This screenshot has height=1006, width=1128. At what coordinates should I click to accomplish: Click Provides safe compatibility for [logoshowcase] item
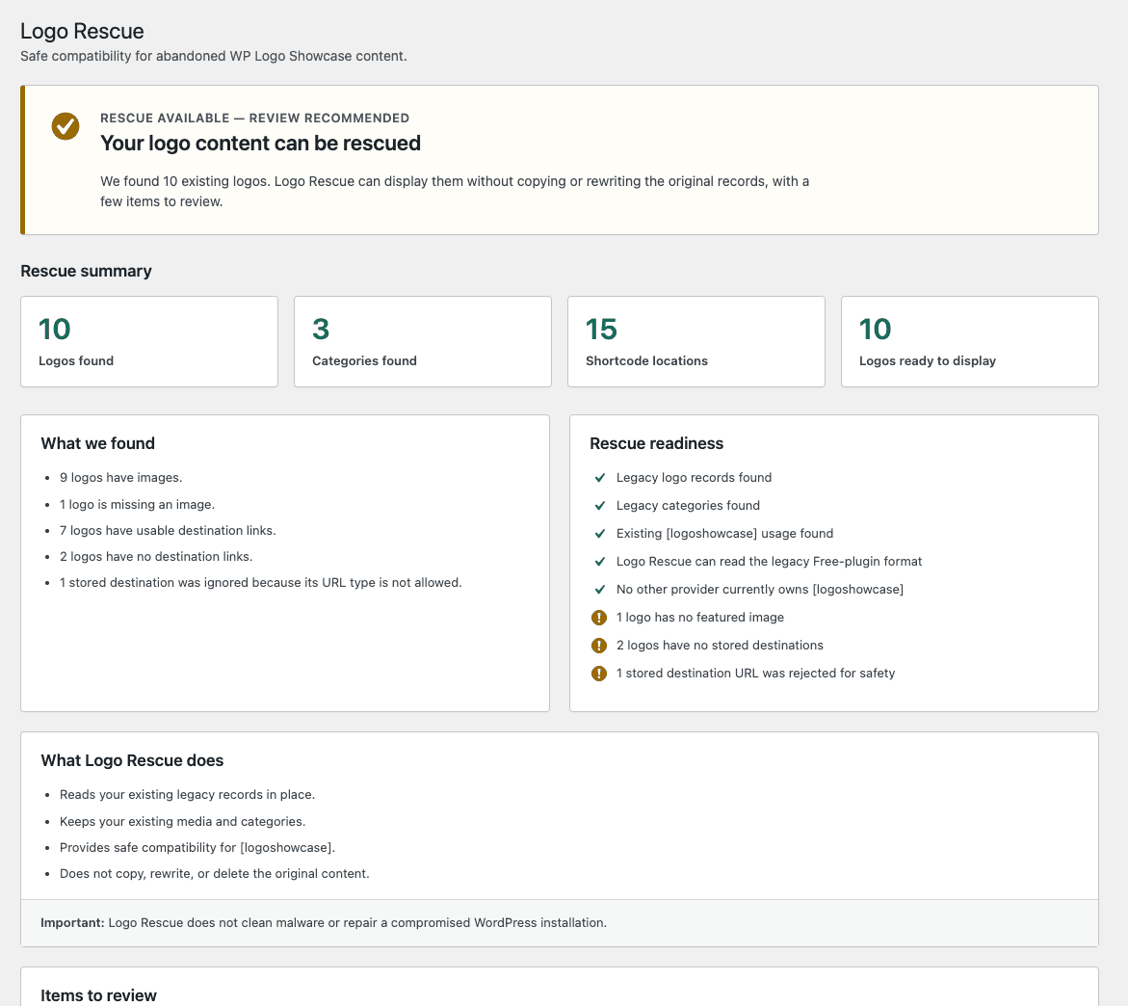pos(197,848)
